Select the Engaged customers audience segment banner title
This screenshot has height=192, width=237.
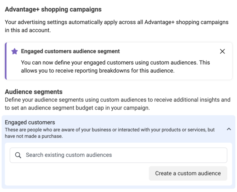pyautogui.click(x=70, y=52)
